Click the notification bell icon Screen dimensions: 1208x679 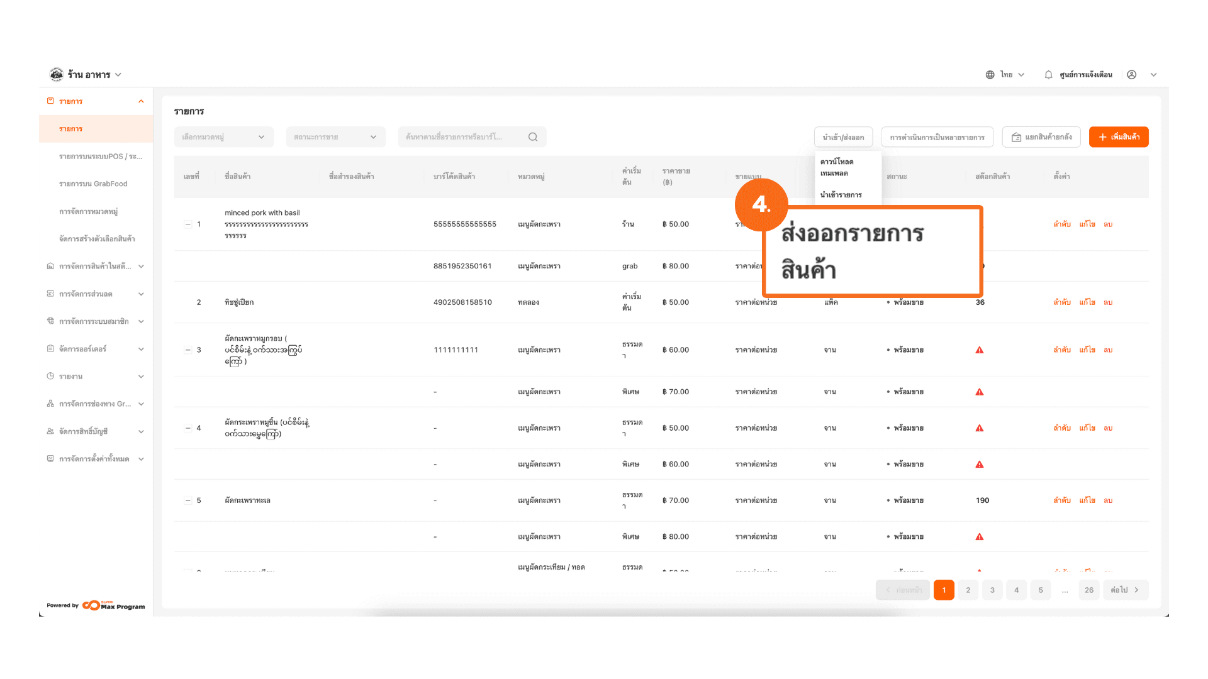pyautogui.click(x=1048, y=75)
